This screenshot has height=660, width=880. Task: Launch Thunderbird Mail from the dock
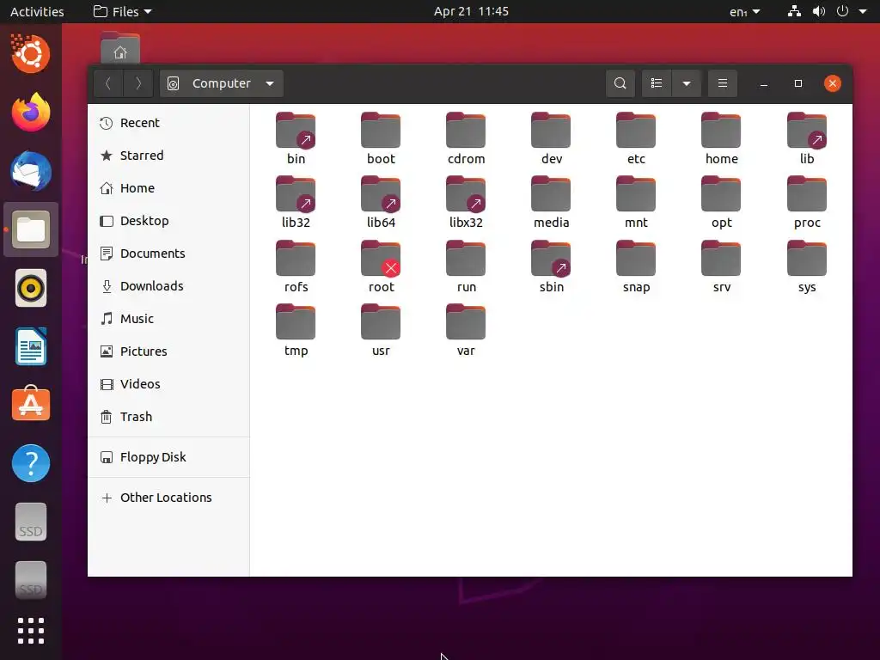tap(31, 171)
